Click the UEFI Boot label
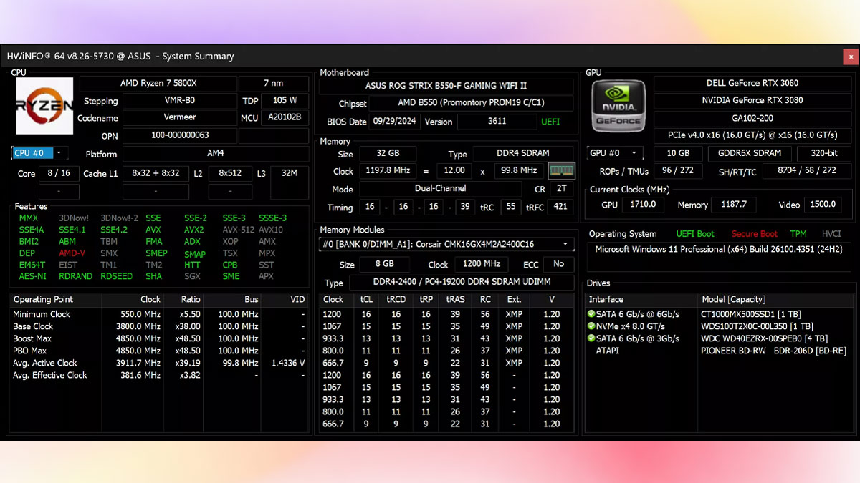The image size is (860, 483). coord(695,234)
